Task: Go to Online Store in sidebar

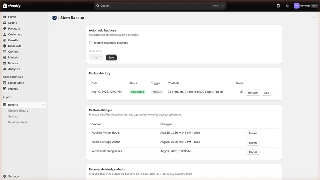Action: pyautogui.click(x=16, y=83)
